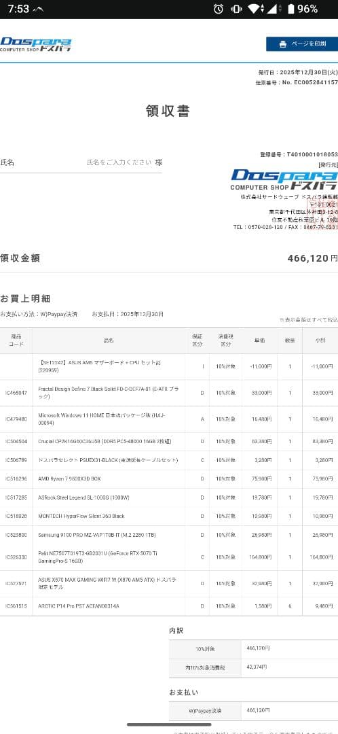Tap the subtotal 164,800円 for the RTX 5070 Ti
This screenshot has width=338, height=734.
tap(321, 557)
